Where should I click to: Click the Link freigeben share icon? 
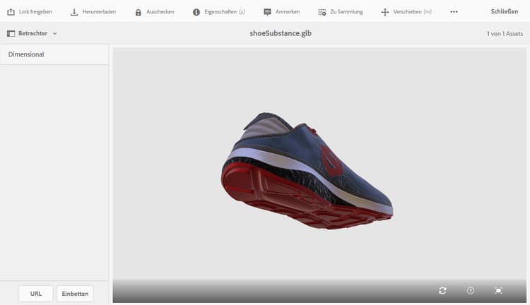(x=11, y=12)
